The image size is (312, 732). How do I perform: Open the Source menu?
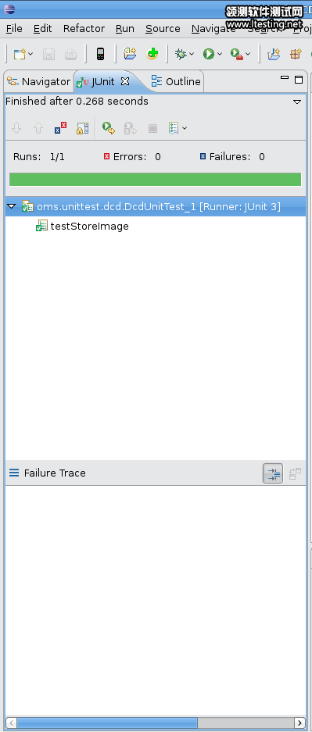pyautogui.click(x=163, y=28)
